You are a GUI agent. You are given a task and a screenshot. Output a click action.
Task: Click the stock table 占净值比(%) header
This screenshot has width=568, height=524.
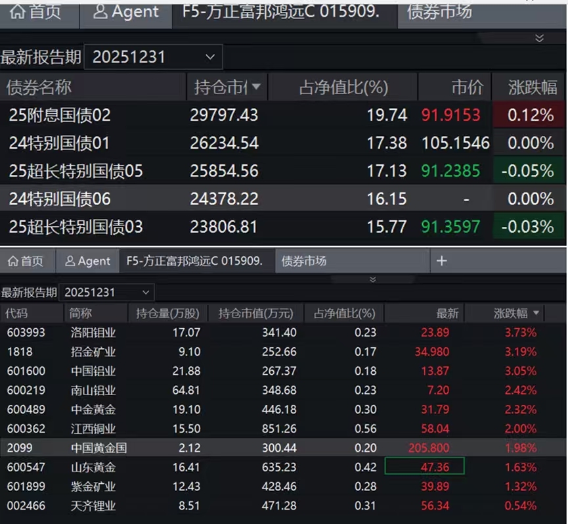tap(345, 313)
